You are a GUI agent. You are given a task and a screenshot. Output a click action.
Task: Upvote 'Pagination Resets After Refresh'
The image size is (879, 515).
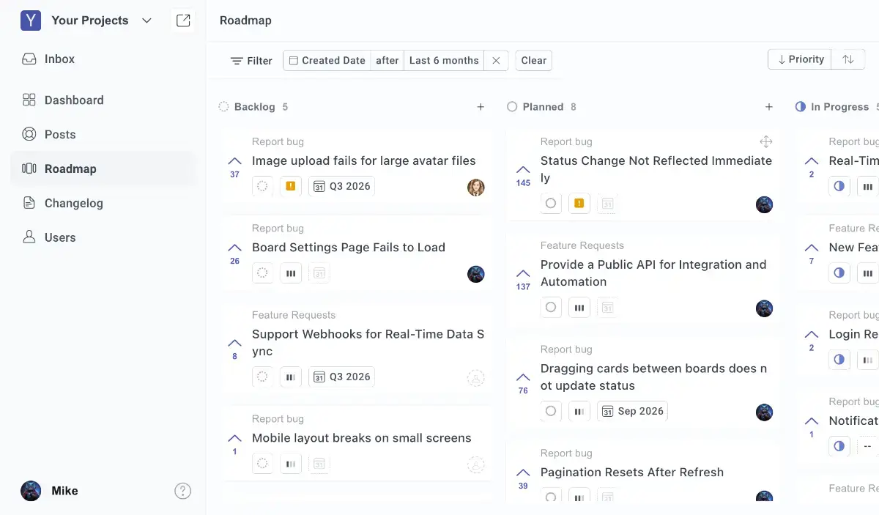(x=523, y=478)
